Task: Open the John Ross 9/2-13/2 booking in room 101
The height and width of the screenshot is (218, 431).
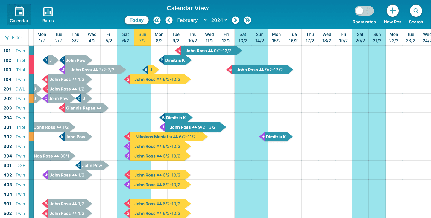Action: (x=209, y=51)
